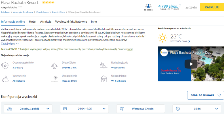Screen dimensions: 224x114
Task: Expand description via Czytaj więcej
Action: (10, 44)
